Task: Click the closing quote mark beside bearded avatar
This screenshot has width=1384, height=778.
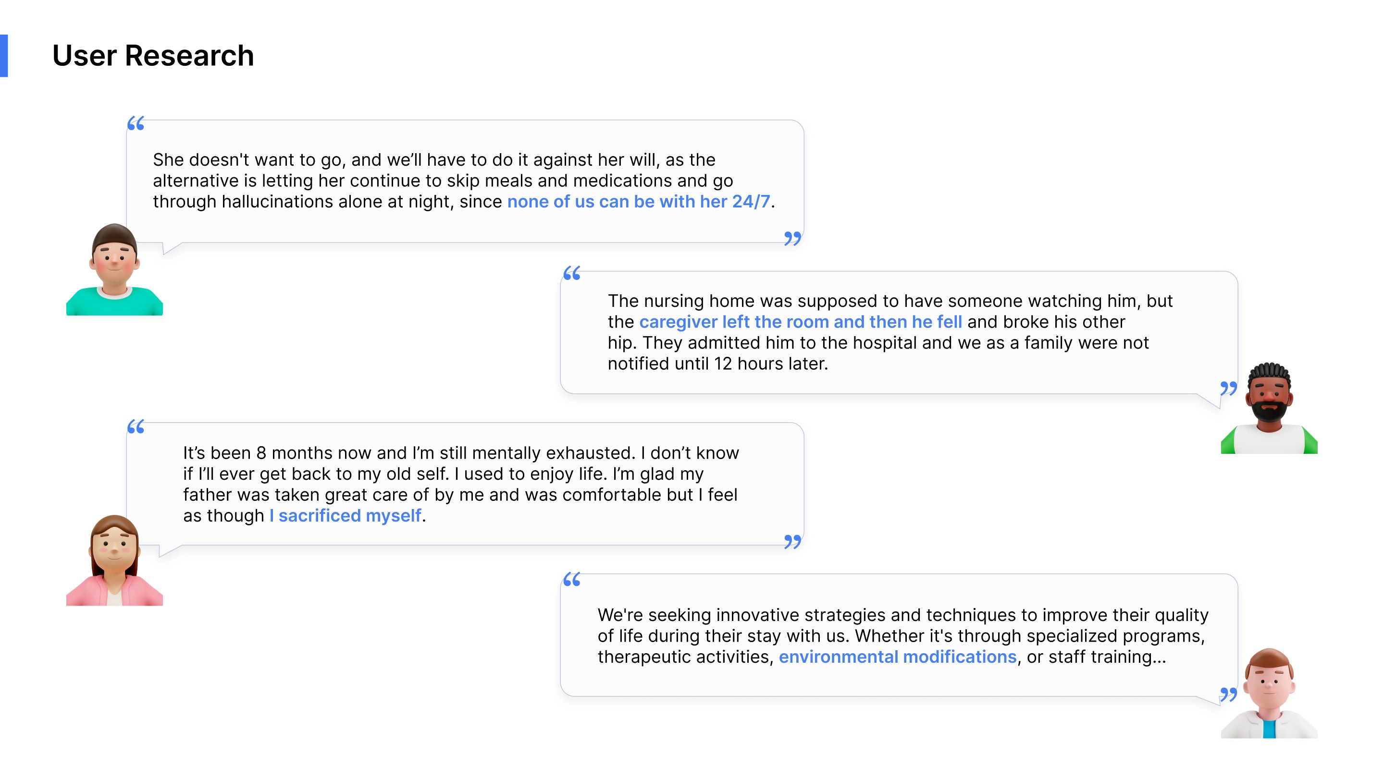Action: point(1228,388)
